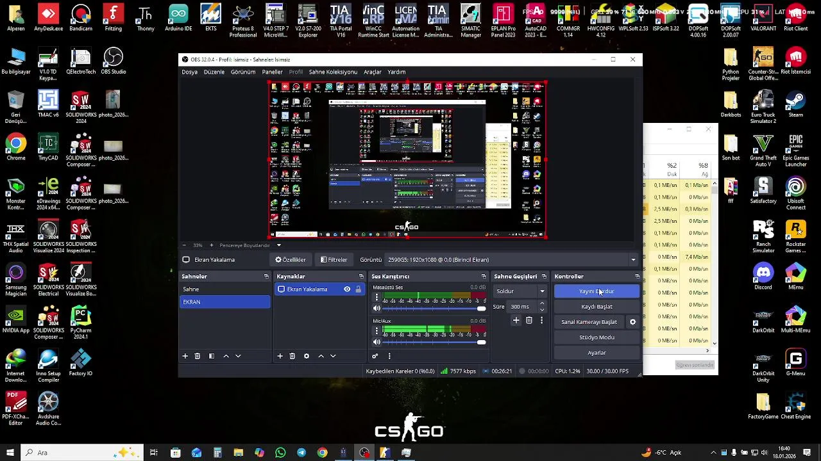Open the scene filters icon in Sahneler
This screenshot has width=821, height=461.
[212, 356]
